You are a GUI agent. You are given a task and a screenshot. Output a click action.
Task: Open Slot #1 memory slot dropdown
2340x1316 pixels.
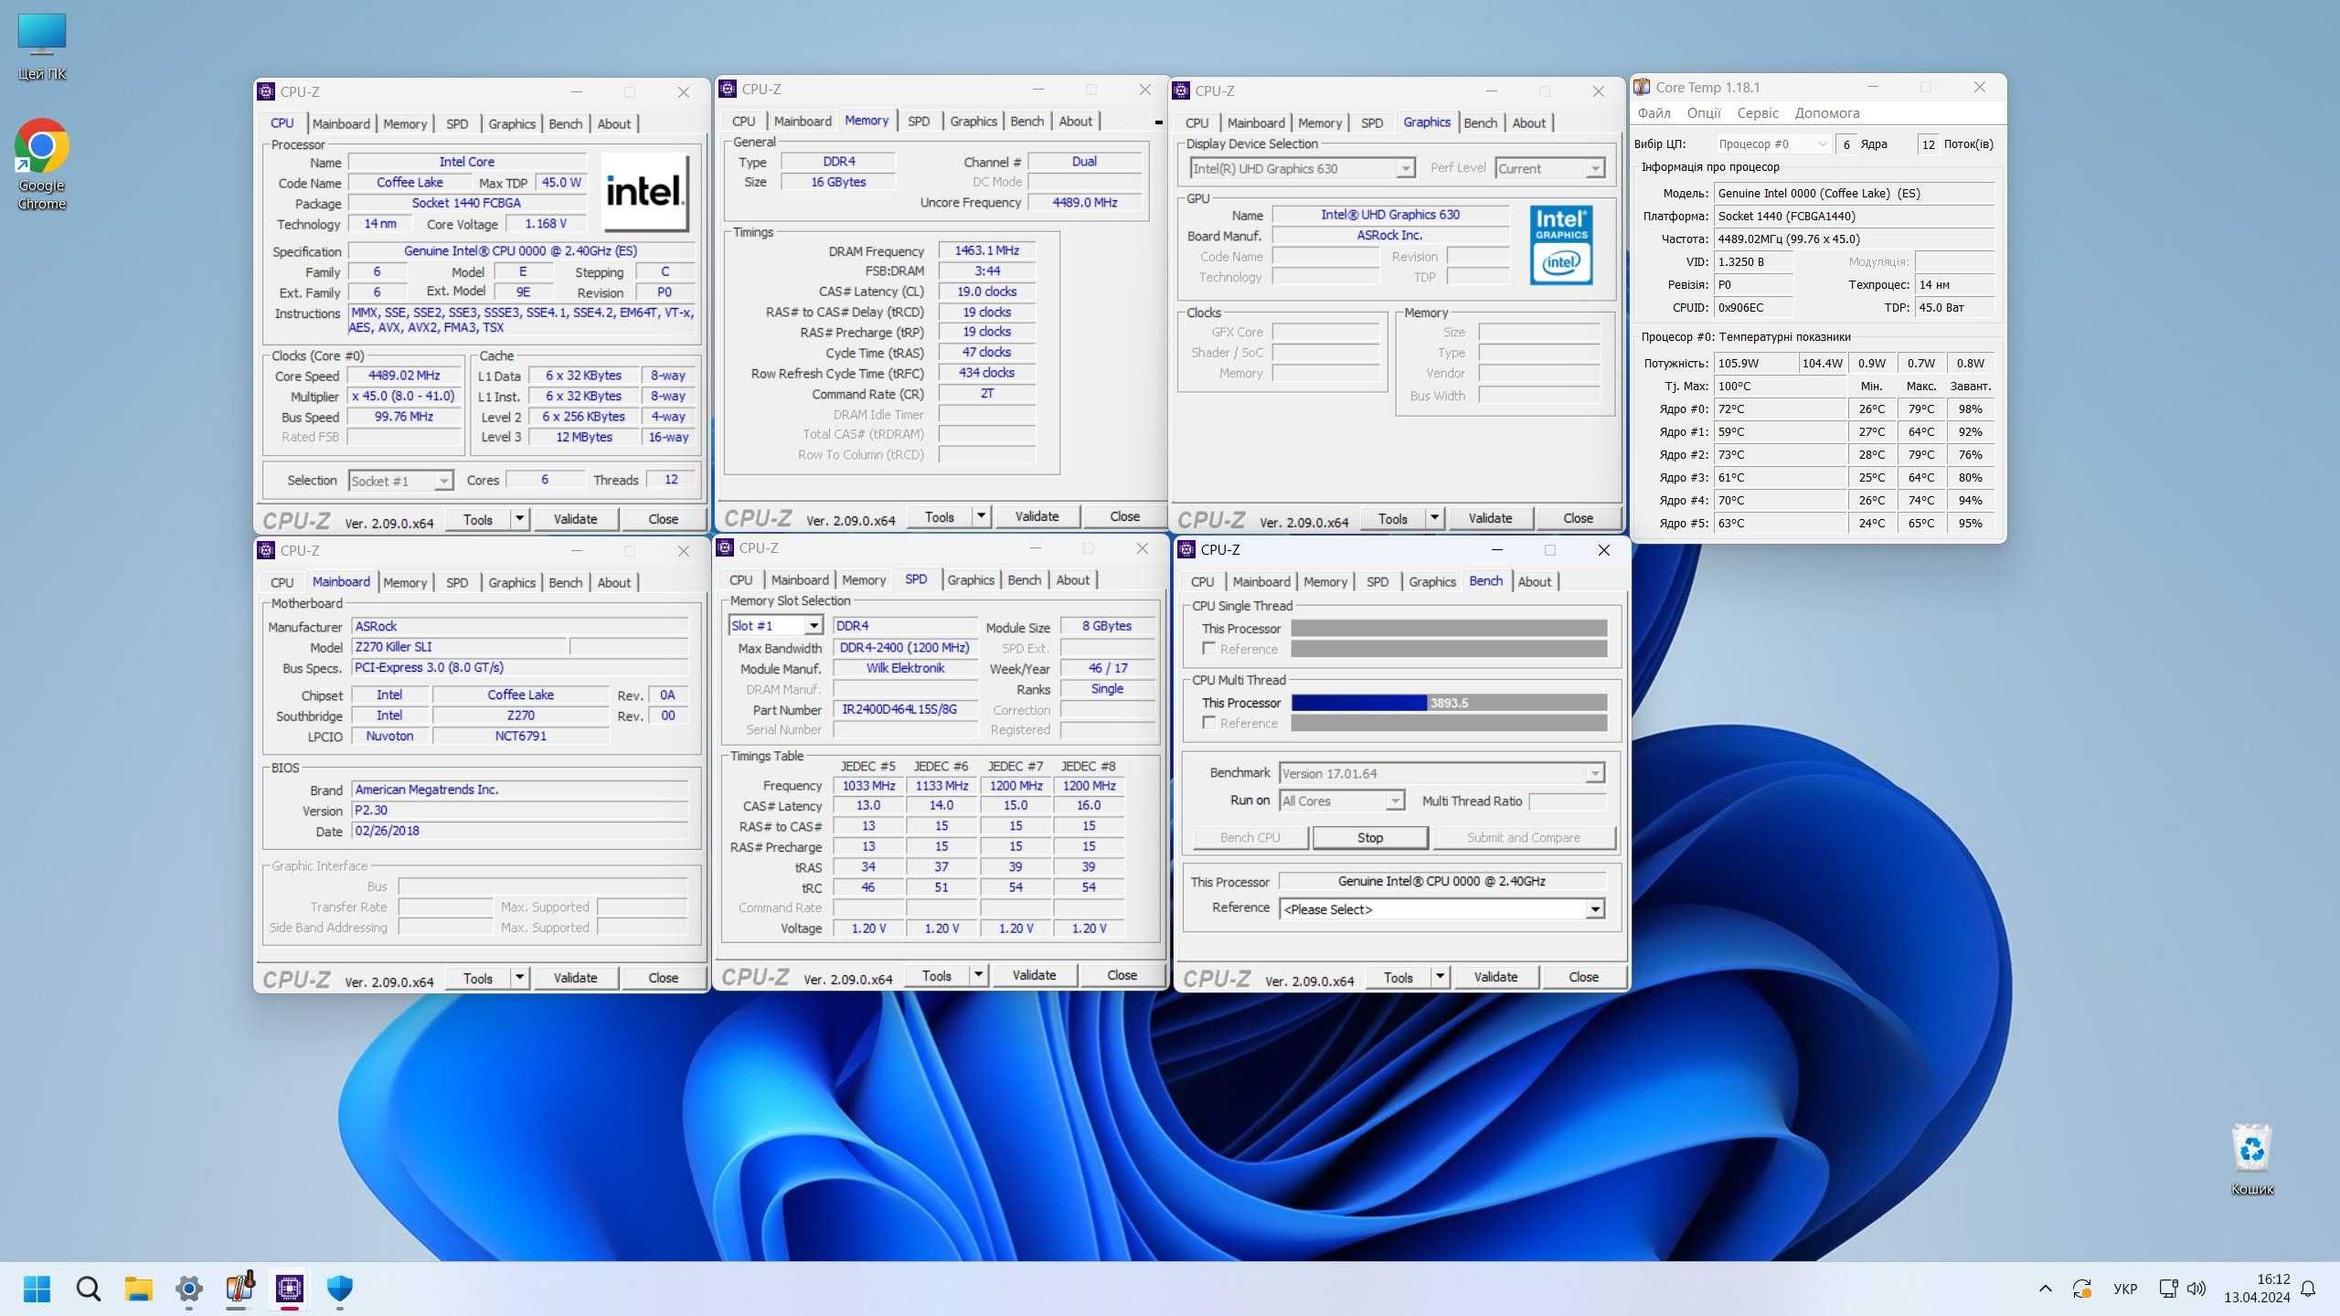[775, 626]
